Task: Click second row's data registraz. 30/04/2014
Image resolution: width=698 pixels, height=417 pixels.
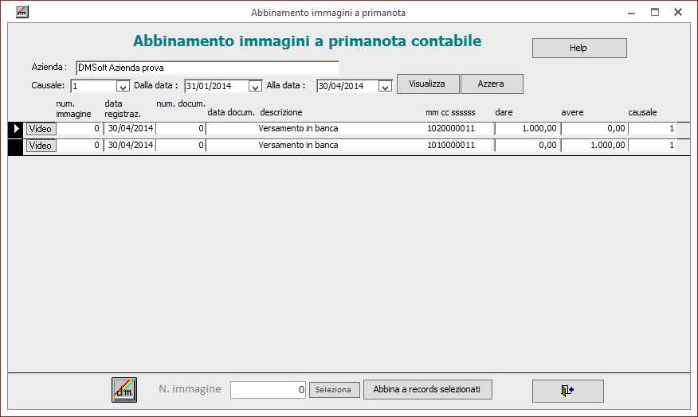Action: (x=130, y=145)
